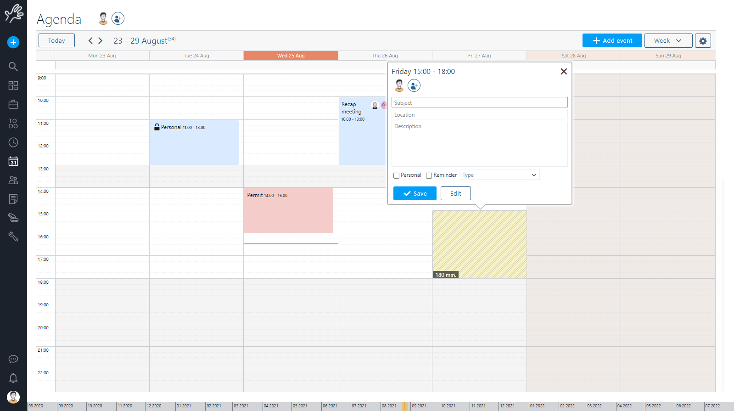Open the dashboard grid icon in sidebar
Viewport: 734px width, 411px height.
click(x=13, y=85)
